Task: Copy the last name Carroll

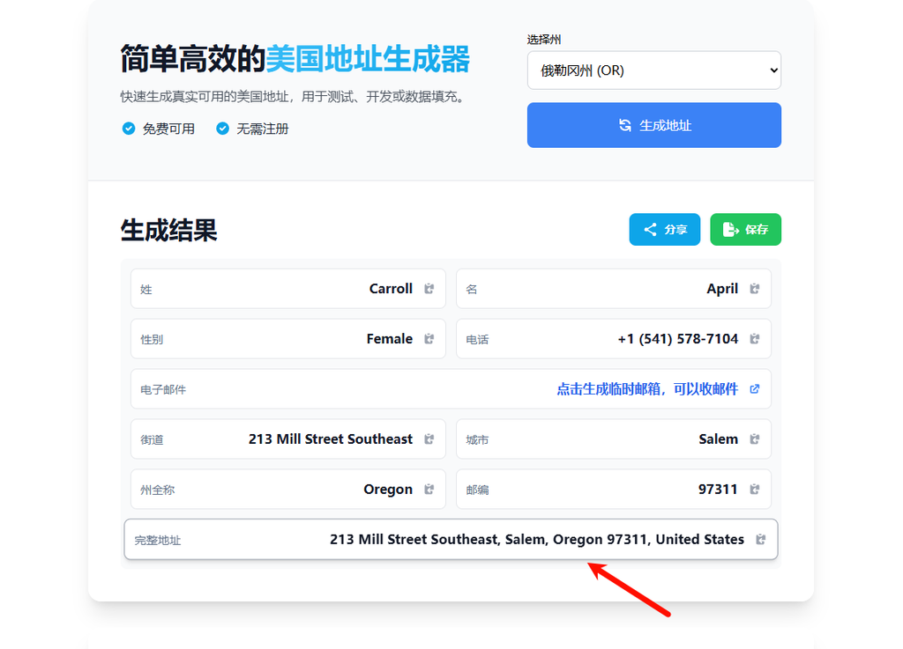Action: (429, 289)
